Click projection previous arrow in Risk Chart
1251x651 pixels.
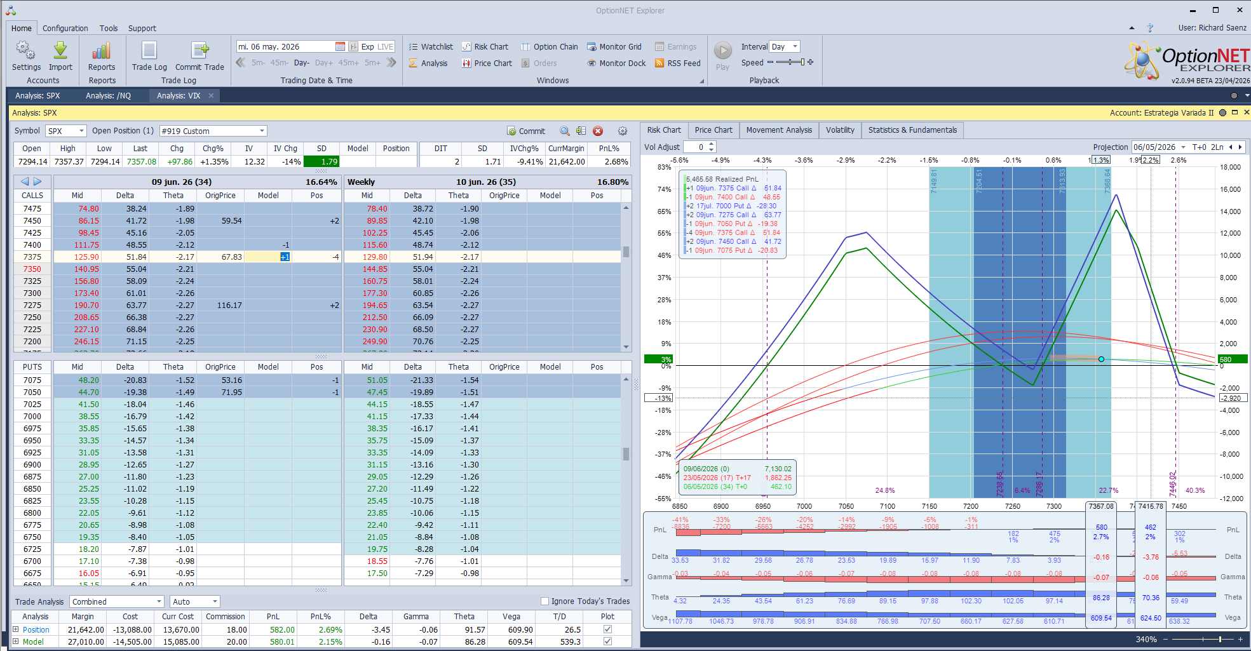pyautogui.click(x=1231, y=147)
